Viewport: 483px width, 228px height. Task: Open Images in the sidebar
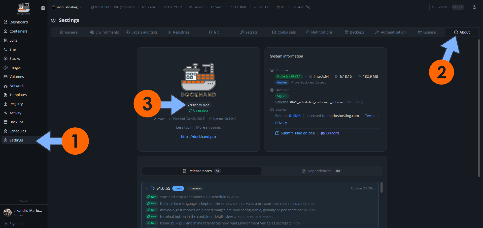point(24,68)
